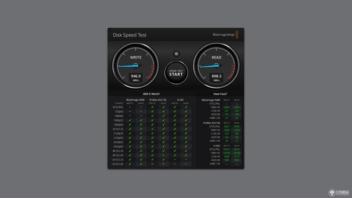Click the H.265 write checkmark in NTSC/PAL row

(x=175, y=107)
